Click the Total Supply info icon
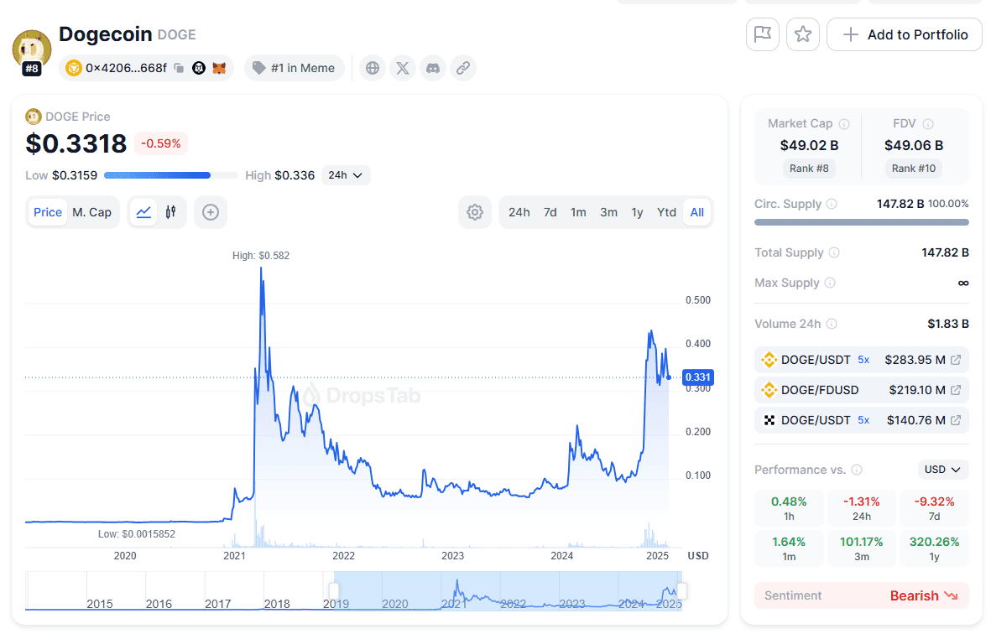 tap(834, 252)
